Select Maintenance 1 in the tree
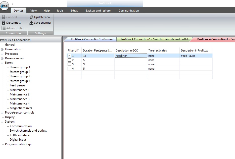 tap(20, 90)
